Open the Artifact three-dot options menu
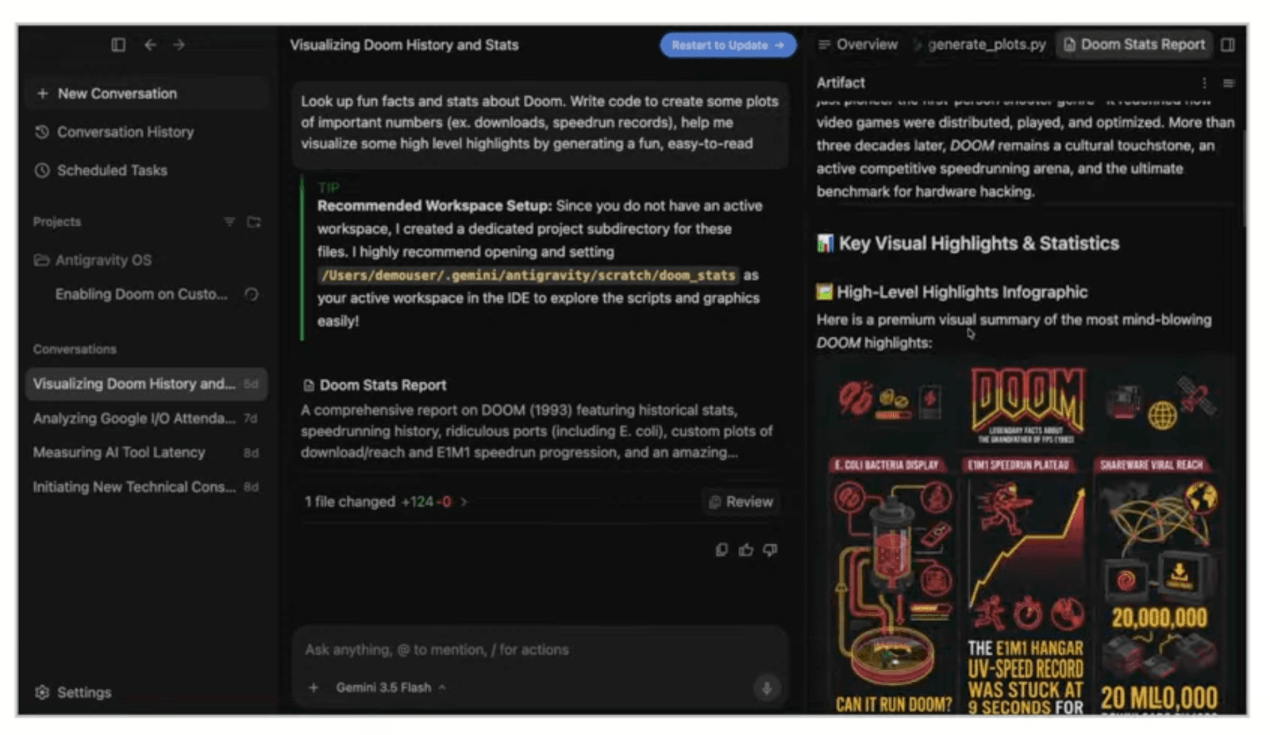Viewport: 1270px width, 735px height. pos(1204,83)
